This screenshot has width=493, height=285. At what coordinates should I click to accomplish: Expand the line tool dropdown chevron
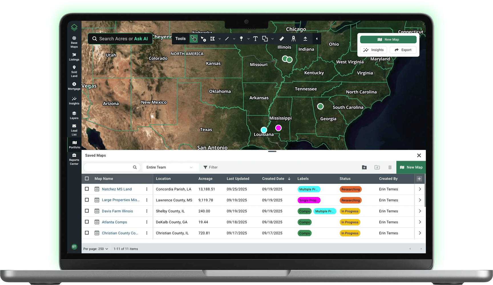point(234,39)
